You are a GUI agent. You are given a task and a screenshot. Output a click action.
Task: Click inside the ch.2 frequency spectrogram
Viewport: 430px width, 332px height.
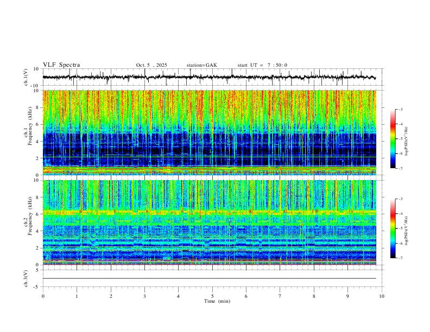(209, 222)
